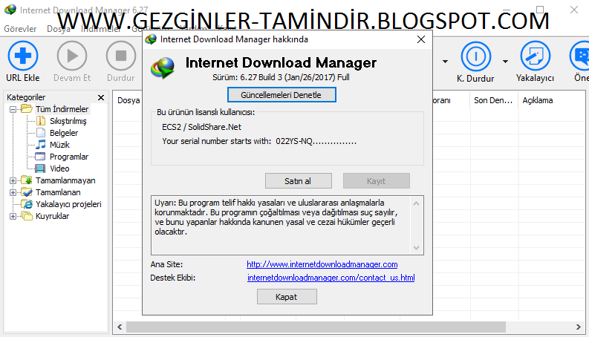Click the horizontal scrollbar left arrow
The width and height of the screenshot is (589, 337).
pos(120,327)
